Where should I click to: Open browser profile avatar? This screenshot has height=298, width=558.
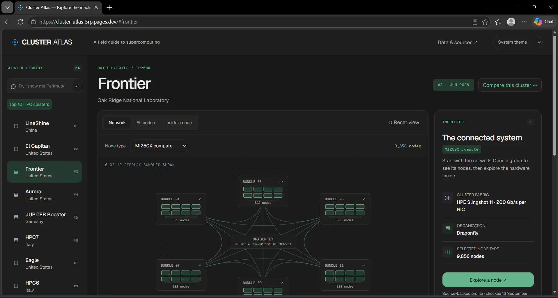pos(511,22)
